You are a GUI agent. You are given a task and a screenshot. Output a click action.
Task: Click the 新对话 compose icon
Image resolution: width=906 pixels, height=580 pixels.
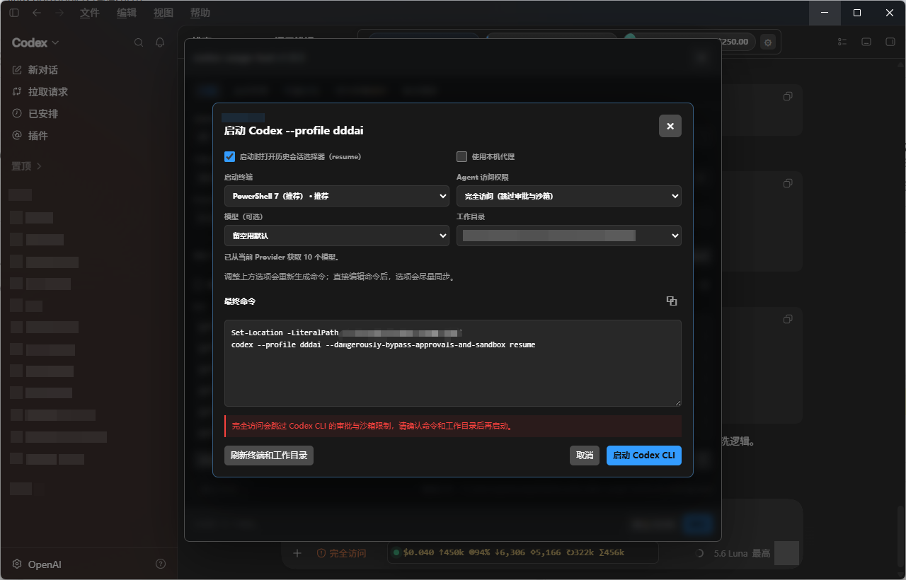(x=17, y=70)
